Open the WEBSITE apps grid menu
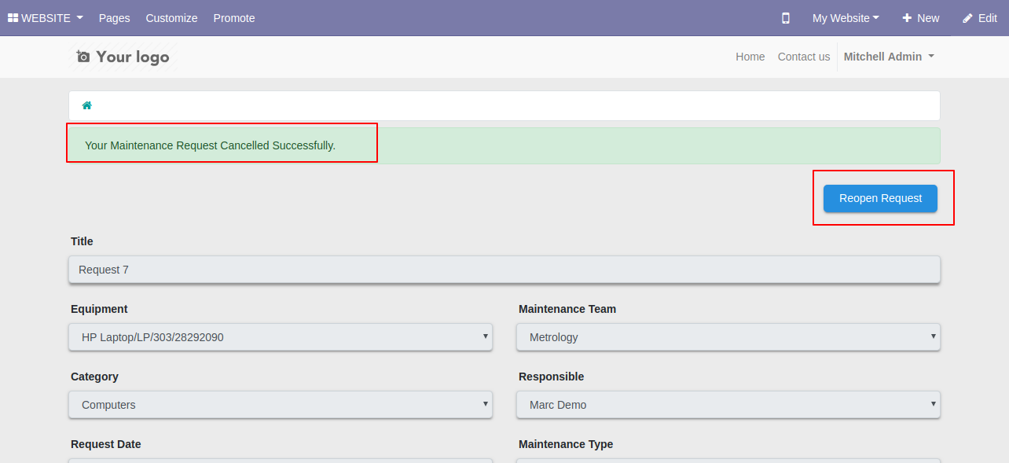 click(x=45, y=18)
